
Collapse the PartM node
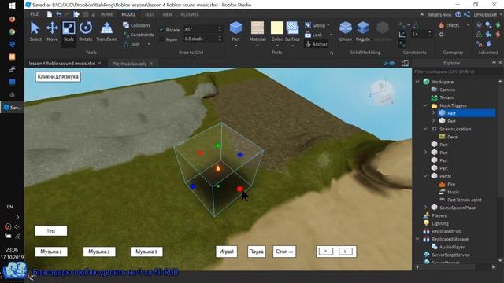pyautogui.click(x=425, y=176)
